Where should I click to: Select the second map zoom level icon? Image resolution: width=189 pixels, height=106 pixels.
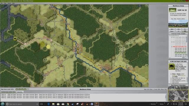click(19, 89)
